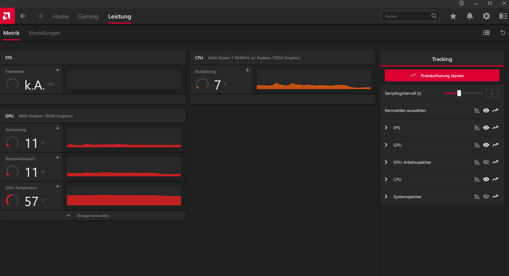Select the Leistung tab
This screenshot has height=276, width=509.
point(120,16)
